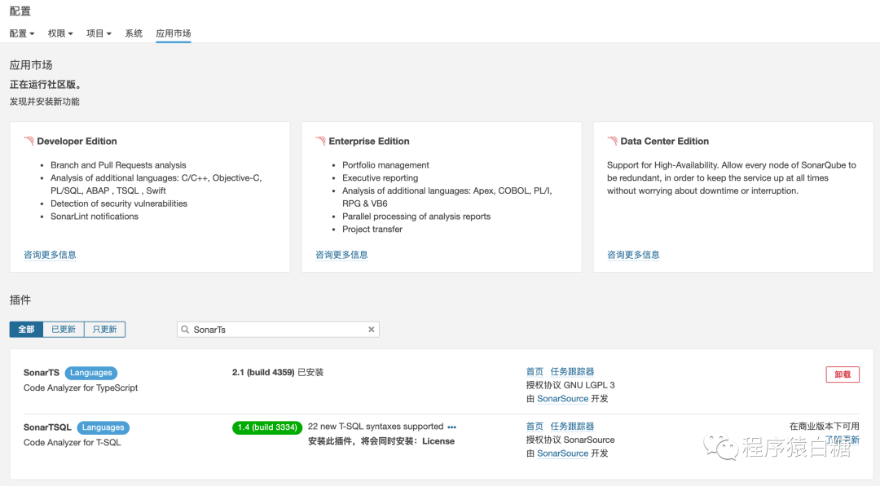Select the 应用市场 tab

(x=174, y=33)
